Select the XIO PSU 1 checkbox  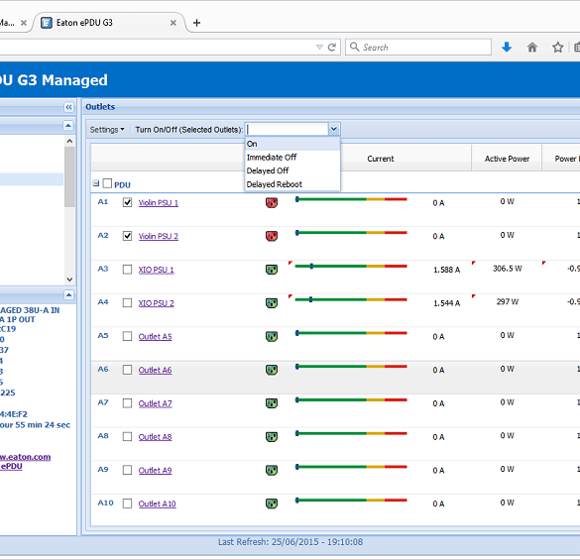127,270
